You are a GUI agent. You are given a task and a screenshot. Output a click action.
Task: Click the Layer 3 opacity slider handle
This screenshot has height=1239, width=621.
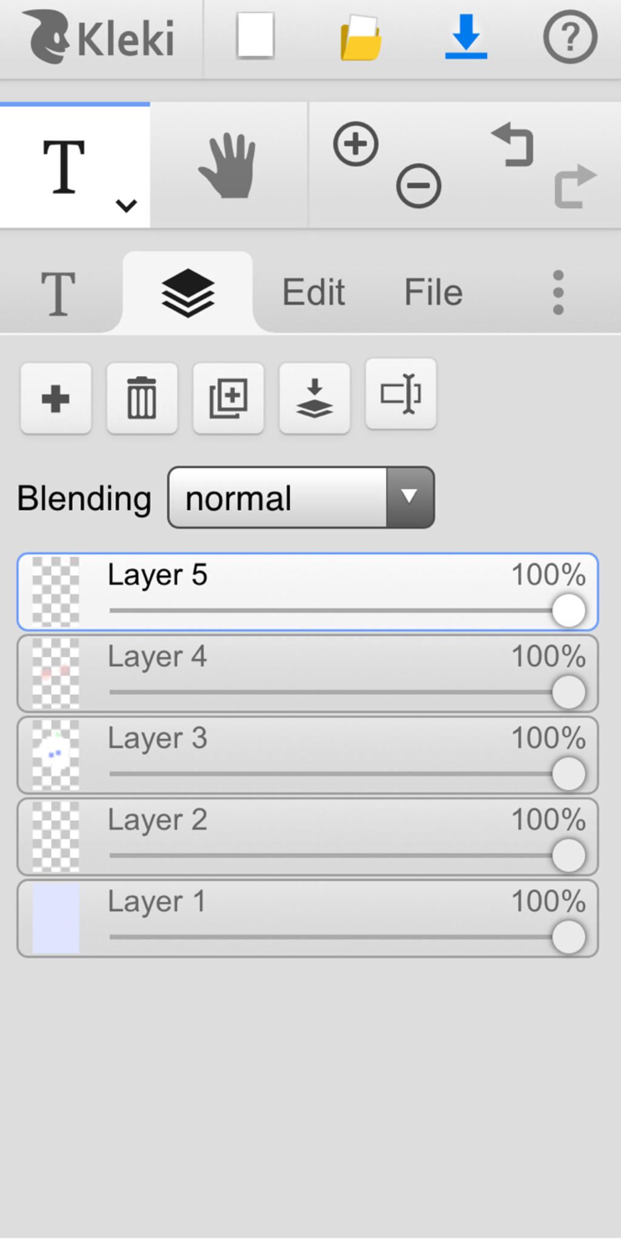(x=568, y=774)
